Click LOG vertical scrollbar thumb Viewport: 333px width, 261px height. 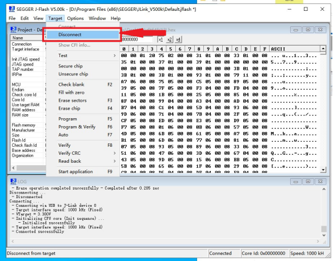coord(324,228)
